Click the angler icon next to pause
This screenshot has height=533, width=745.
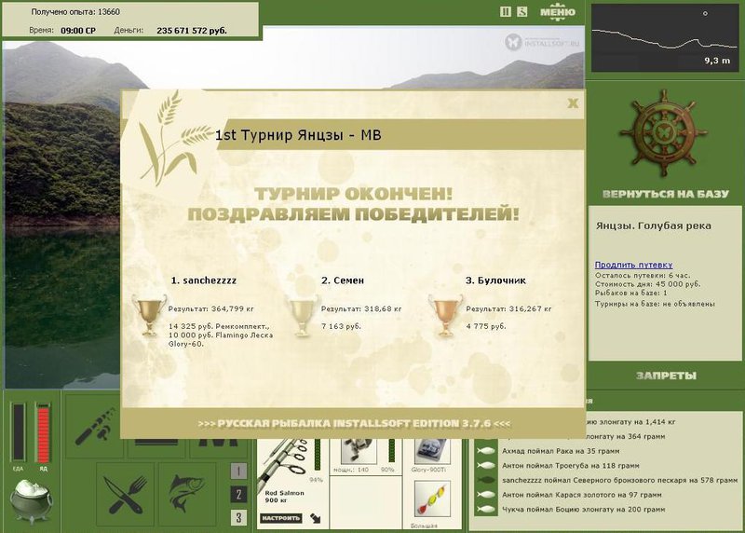[x=521, y=11]
